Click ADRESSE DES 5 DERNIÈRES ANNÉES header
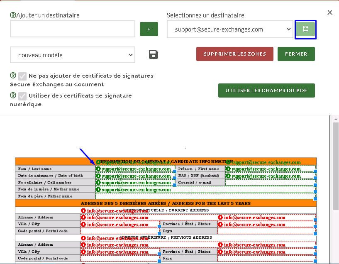This screenshot has height=264, width=339. coord(166,203)
